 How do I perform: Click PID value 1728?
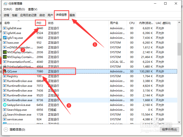pos(40,114)
